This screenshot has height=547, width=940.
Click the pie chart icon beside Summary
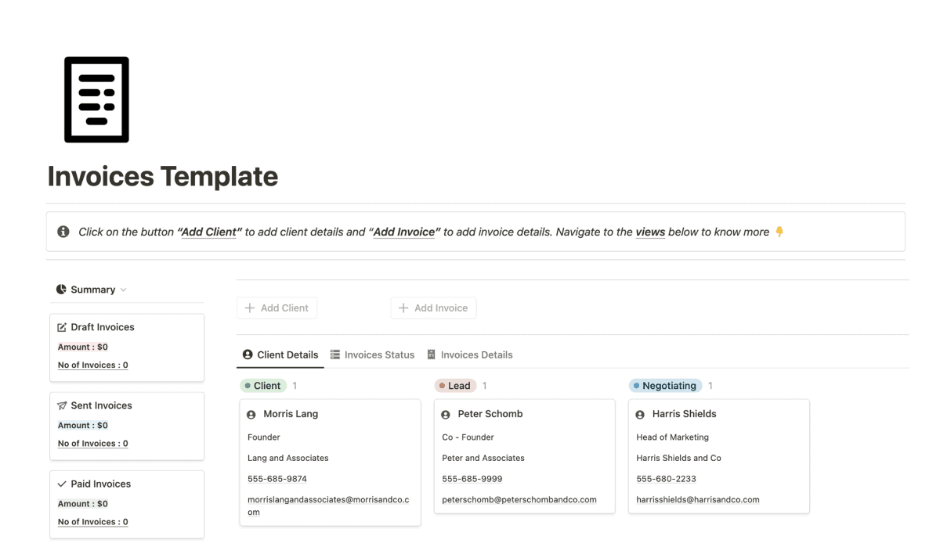pyautogui.click(x=60, y=289)
